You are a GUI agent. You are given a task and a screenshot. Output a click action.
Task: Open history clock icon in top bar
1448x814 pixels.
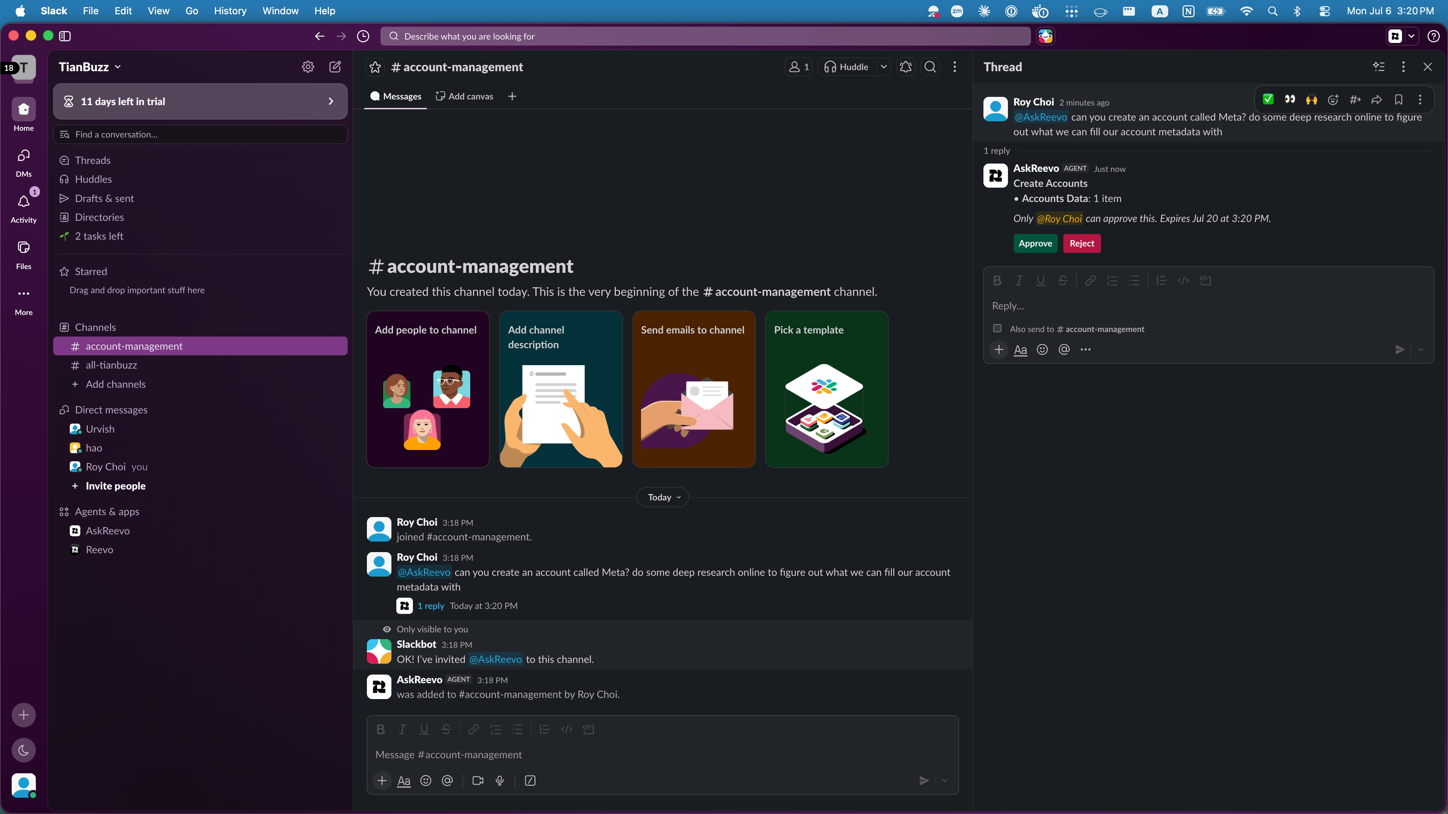tap(363, 36)
